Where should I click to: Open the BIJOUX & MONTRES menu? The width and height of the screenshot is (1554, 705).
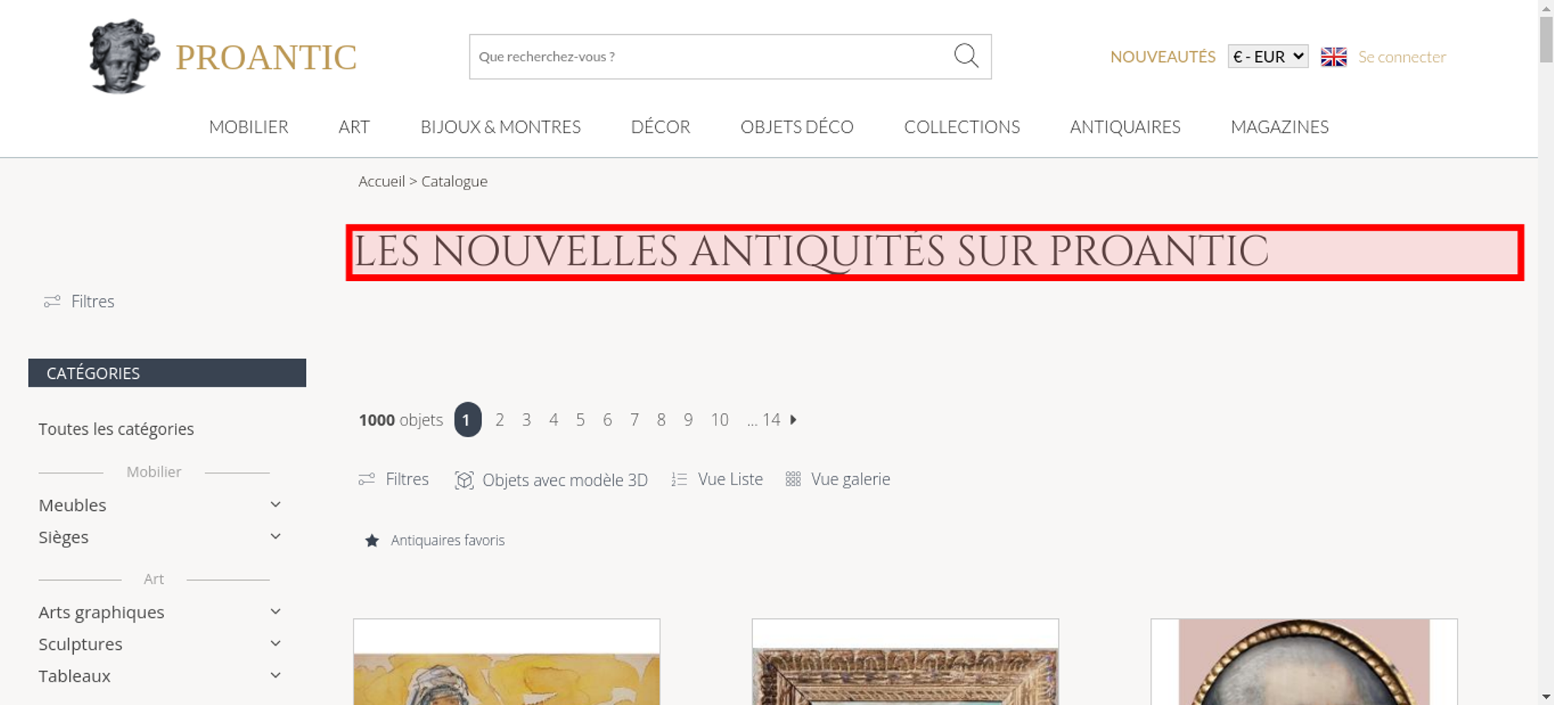coord(500,127)
